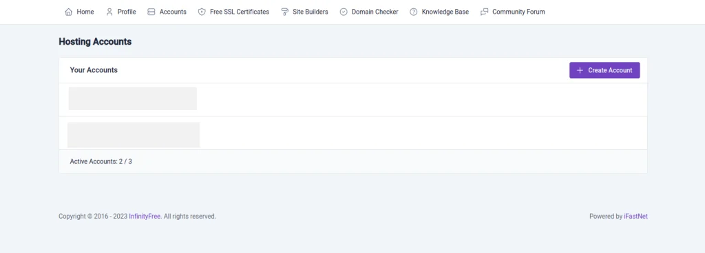Go to the Profile page
This screenshot has height=253, width=705.
121,12
